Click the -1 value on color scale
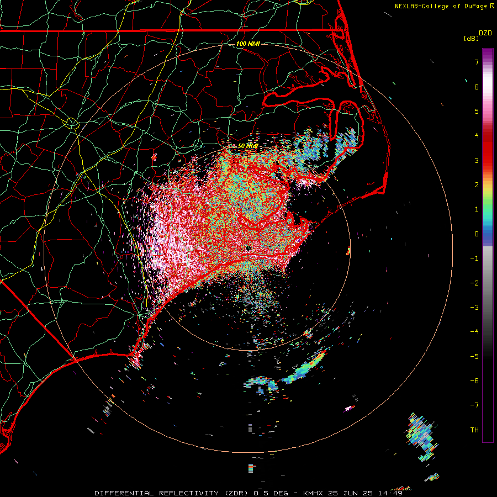This screenshot has width=497, height=497. tap(474, 258)
